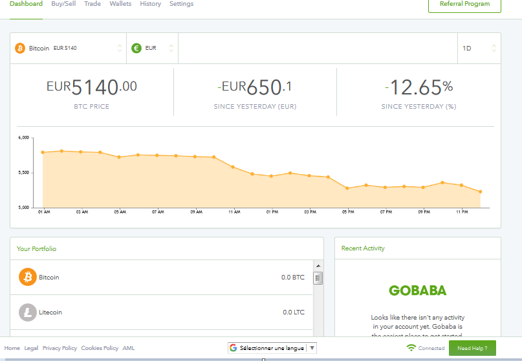Go to the Dashboard tab

pyautogui.click(x=26, y=4)
